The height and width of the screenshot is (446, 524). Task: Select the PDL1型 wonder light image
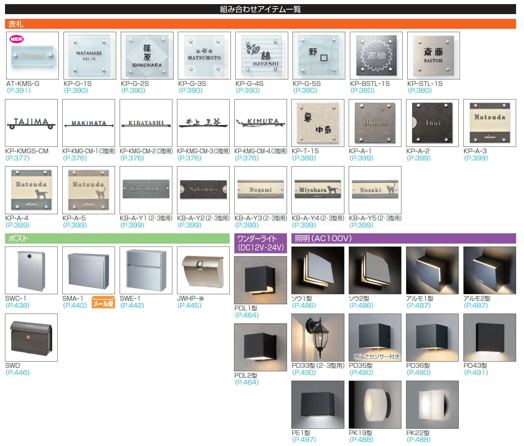point(260,280)
